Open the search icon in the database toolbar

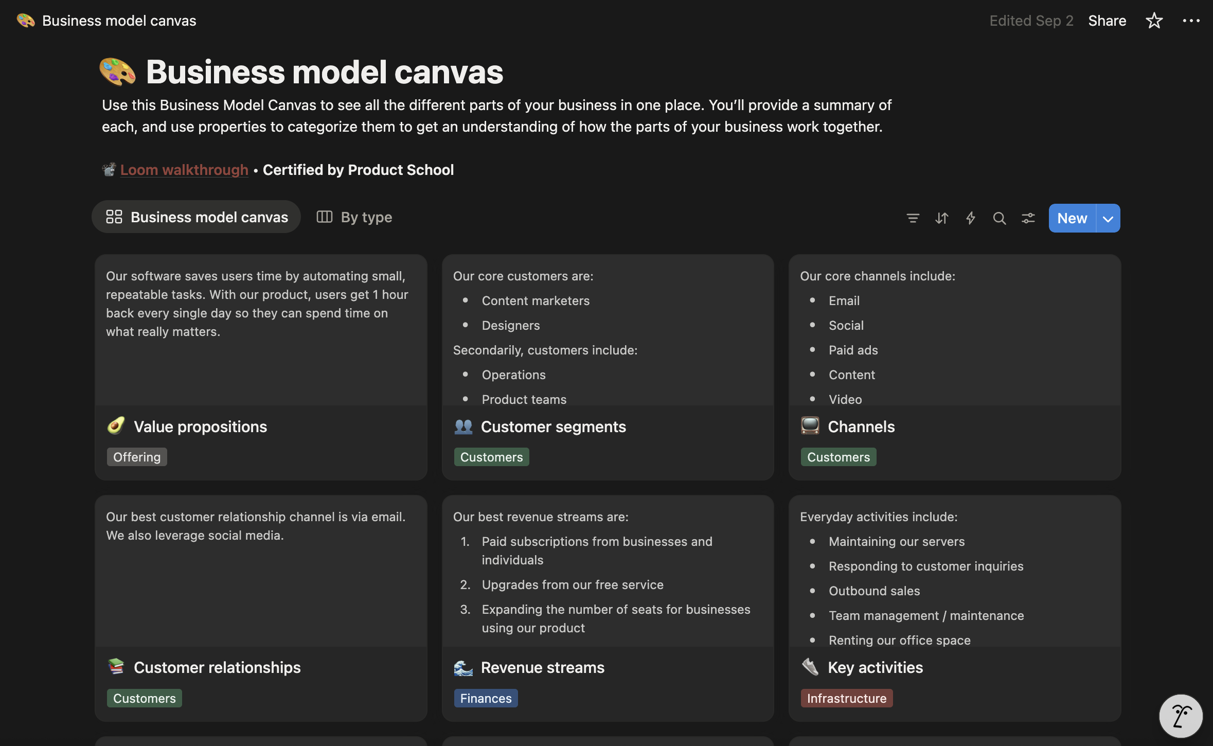pyautogui.click(x=999, y=218)
